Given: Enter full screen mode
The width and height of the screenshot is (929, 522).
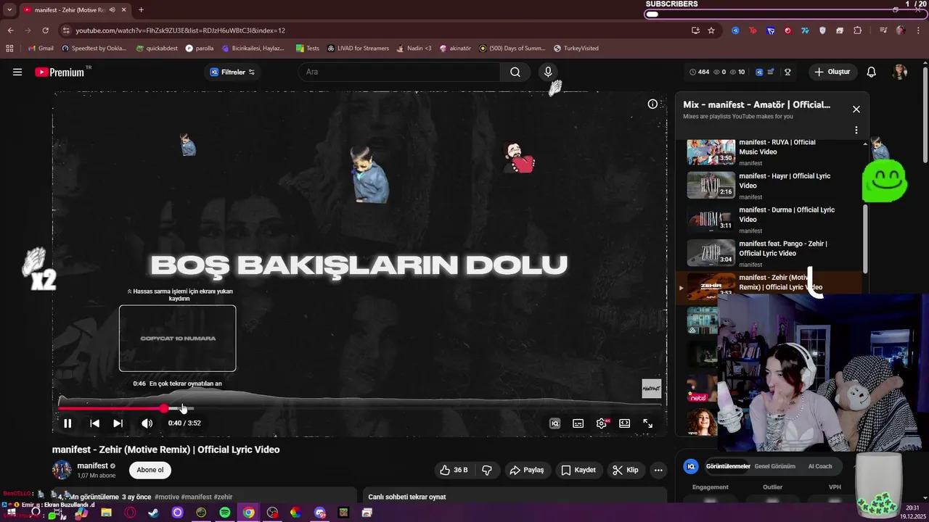Looking at the screenshot, I should click(x=647, y=423).
